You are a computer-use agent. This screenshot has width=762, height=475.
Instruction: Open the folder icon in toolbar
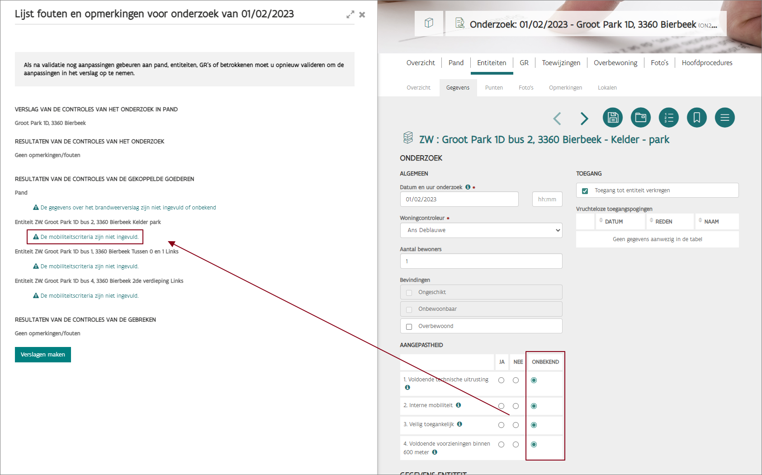(x=640, y=118)
